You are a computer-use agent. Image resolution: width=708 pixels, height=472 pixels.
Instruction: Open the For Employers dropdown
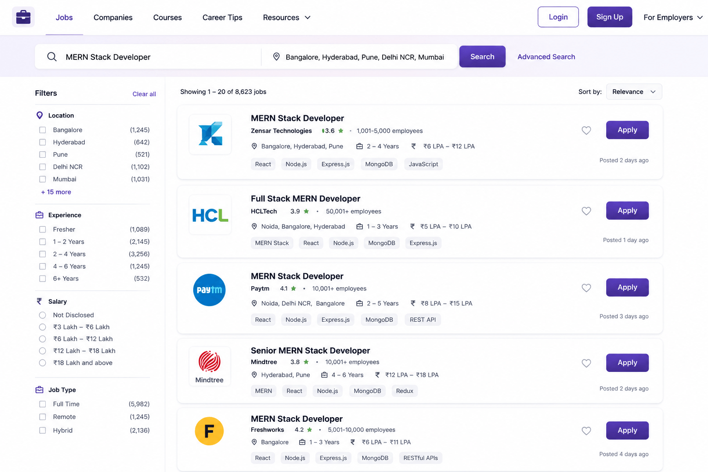click(x=673, y=18)
